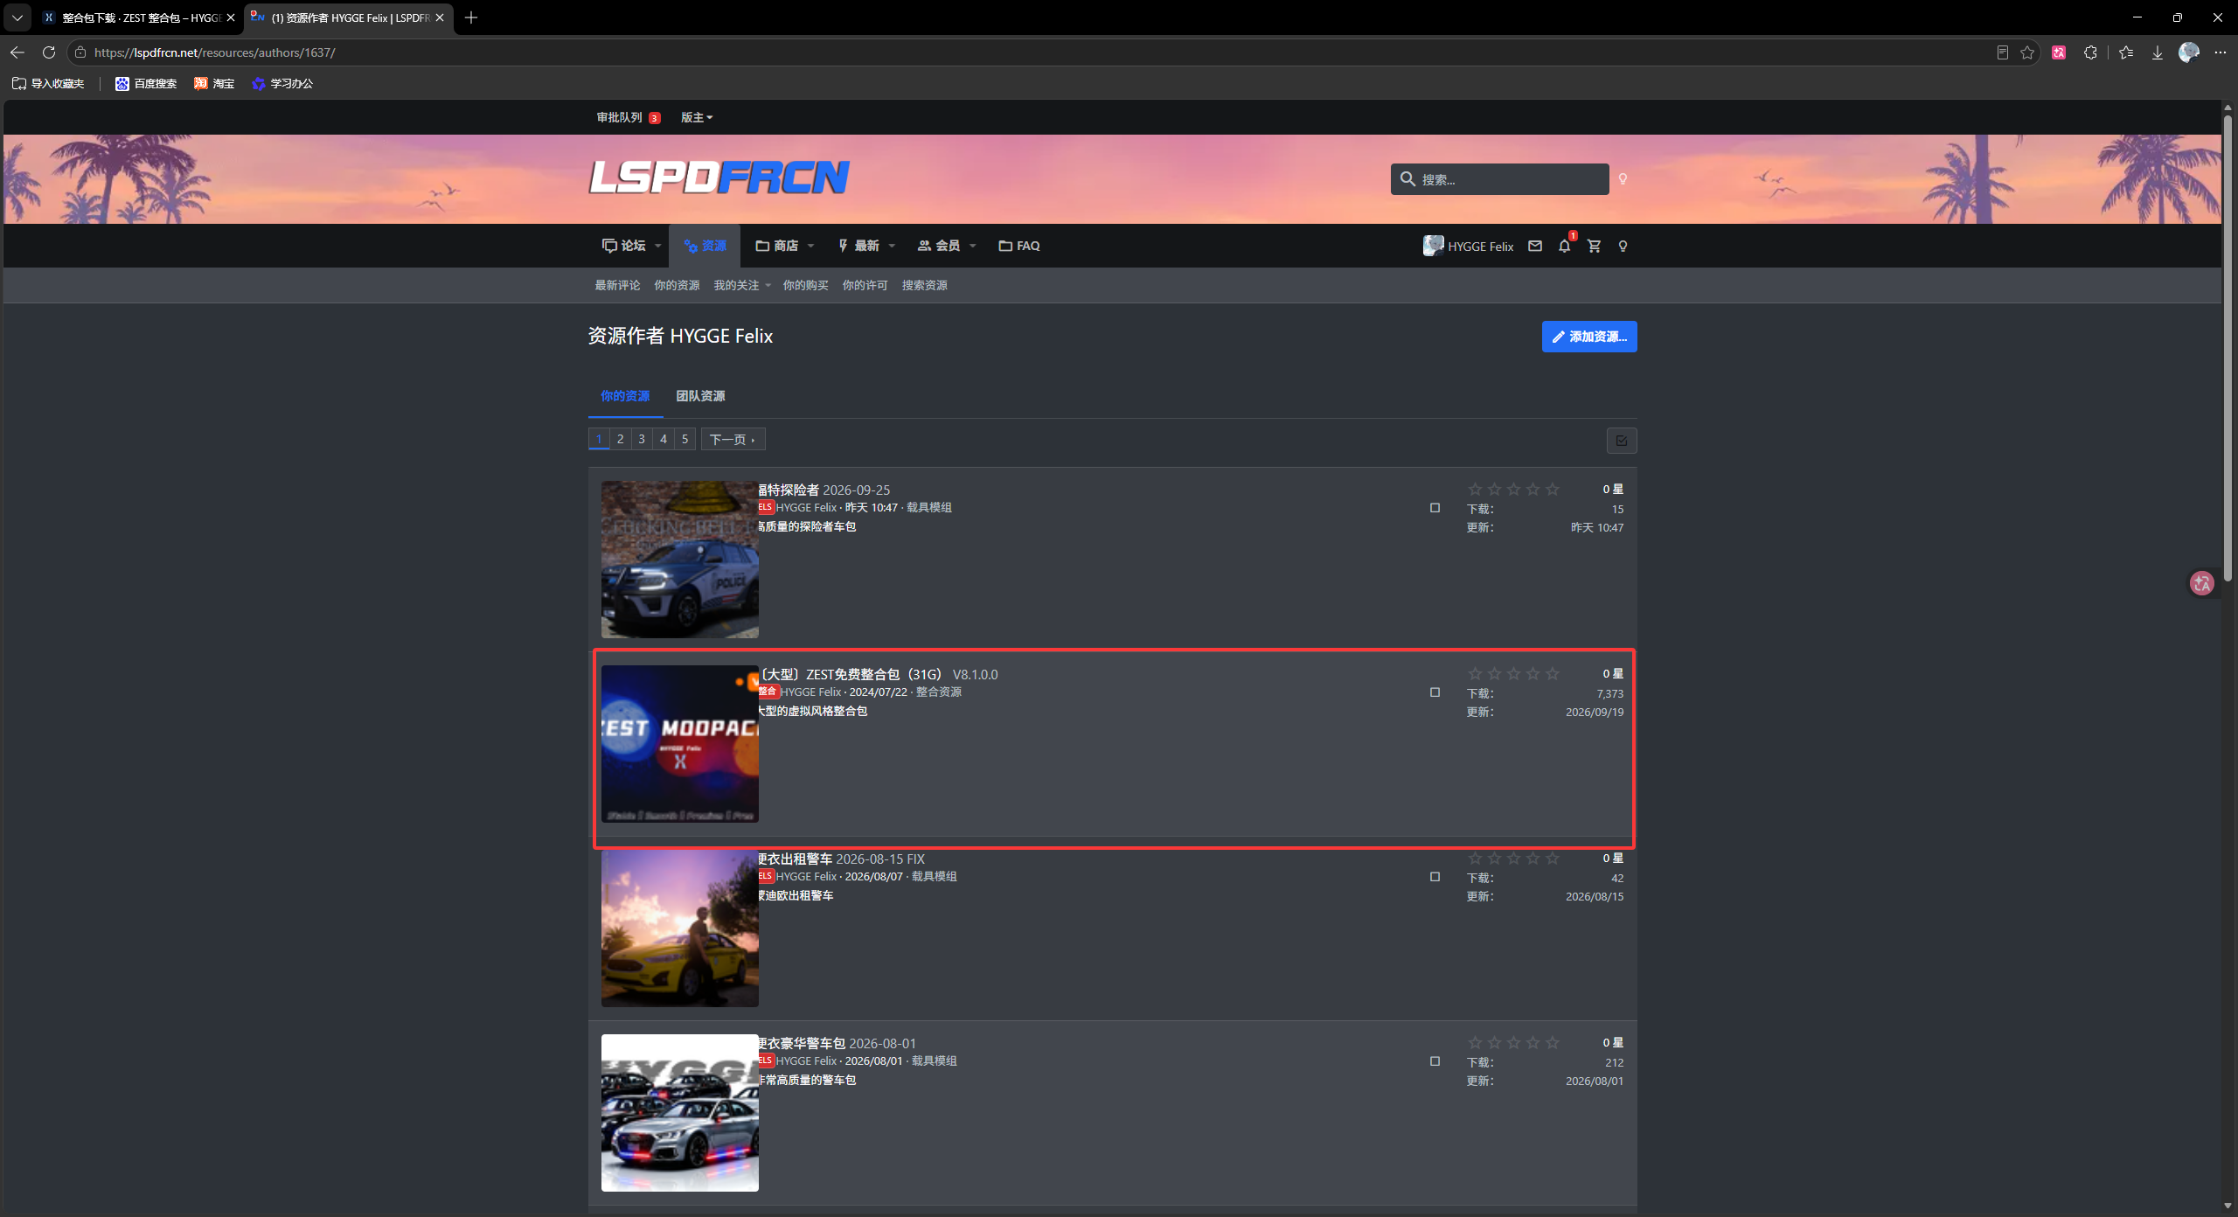The image size is (2238, 1217).
Task: Open the inbox envelope icon
Action: point(1535,247)
